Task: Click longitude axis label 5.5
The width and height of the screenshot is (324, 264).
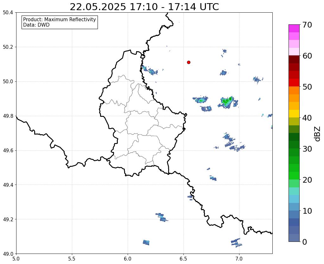Action: [72, 259]
